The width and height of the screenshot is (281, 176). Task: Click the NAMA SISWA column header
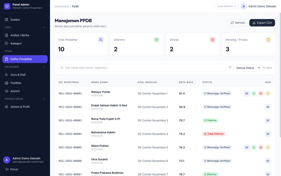(99, 82)
